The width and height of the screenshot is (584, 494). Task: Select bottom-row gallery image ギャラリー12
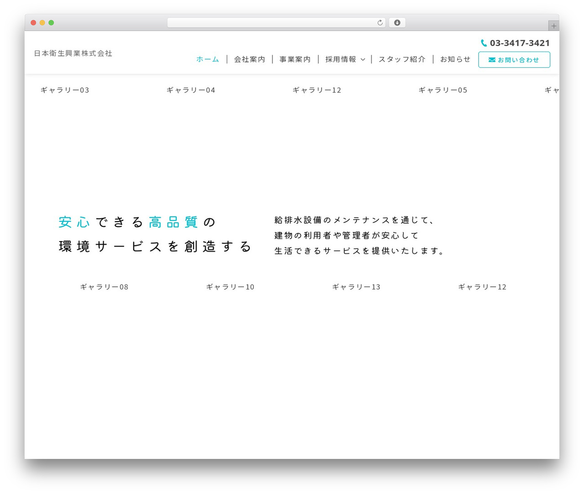tap(482, 287)
